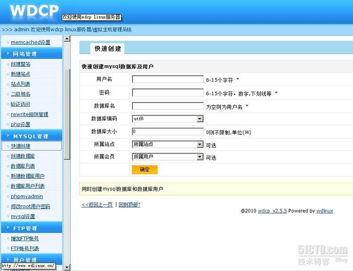Click the 回到顶部↑ link
This screenshot has height=271, width=353.
pos(130,205)
